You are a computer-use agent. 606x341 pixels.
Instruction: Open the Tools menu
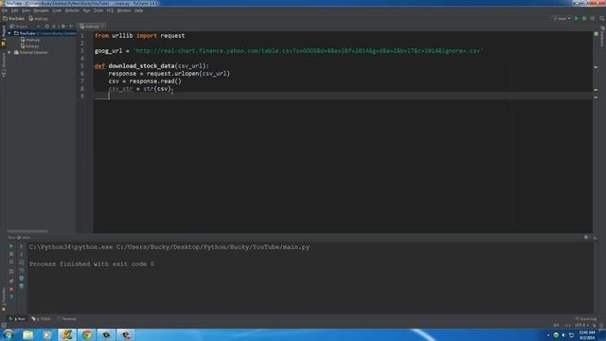(x=98, y=10)
